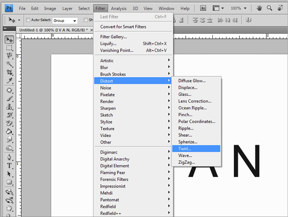Select the Pen tool

pyautogui.click(x=9, y=158)
